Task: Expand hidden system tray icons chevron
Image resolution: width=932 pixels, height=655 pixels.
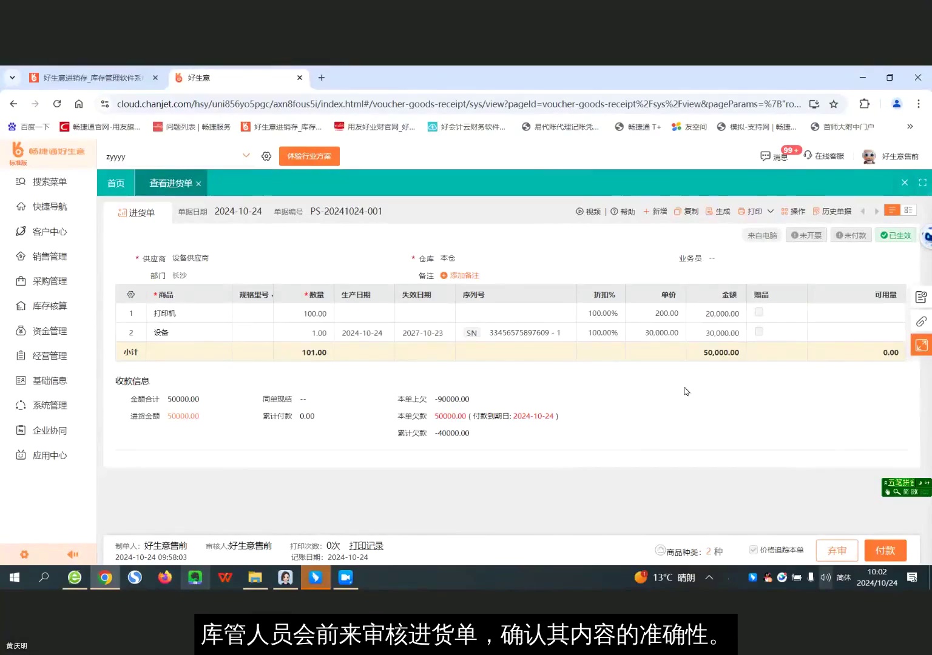Action: 709,577
